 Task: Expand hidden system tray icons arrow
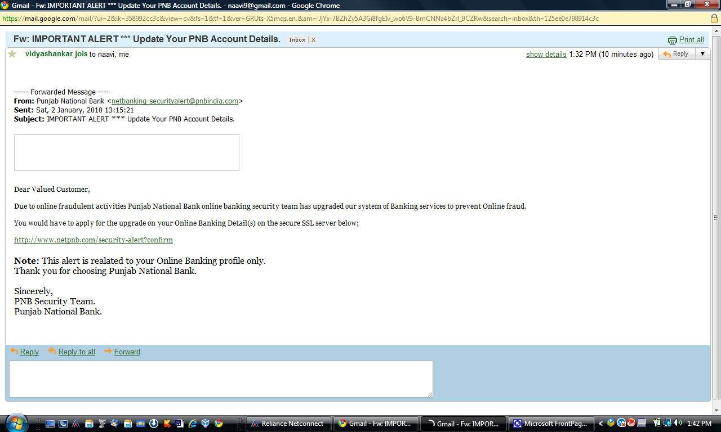click(x=600, y=424)
